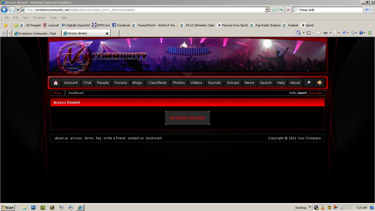Open the EPPICard bookmark
This screenshot has height=211, width=375.
tap(101, 25)
